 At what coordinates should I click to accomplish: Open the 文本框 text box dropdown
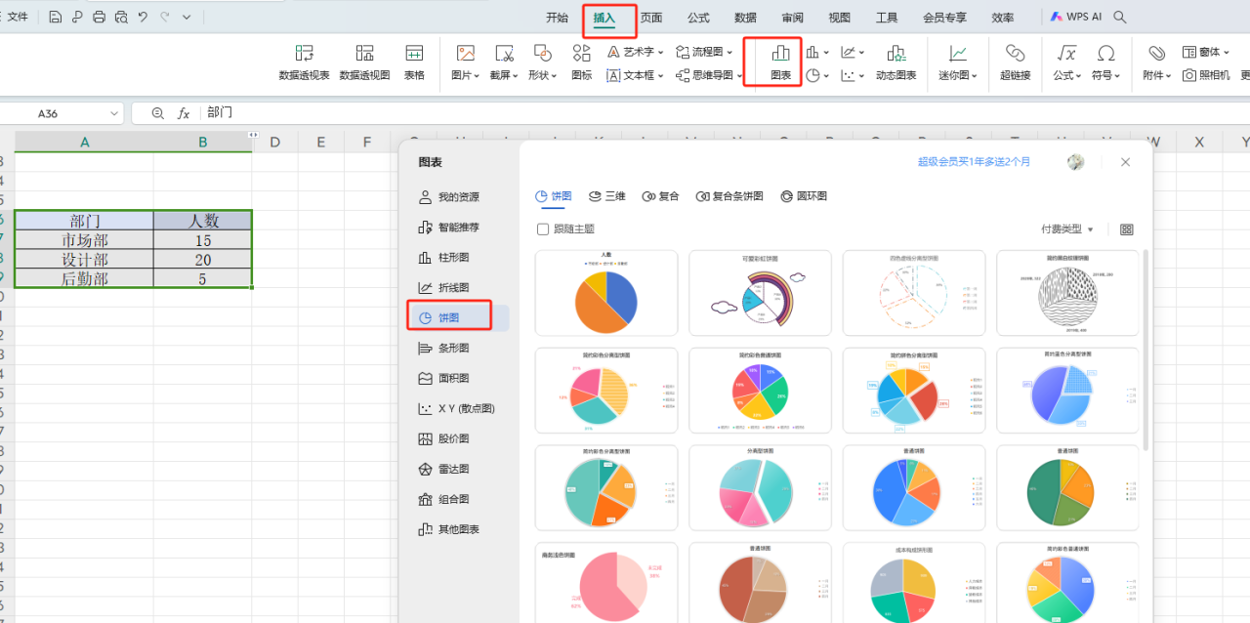coord(636,75)
